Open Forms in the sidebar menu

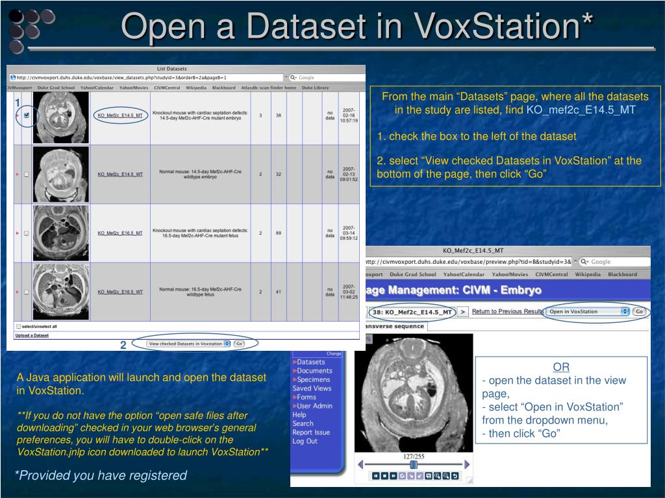coord(307,397)
